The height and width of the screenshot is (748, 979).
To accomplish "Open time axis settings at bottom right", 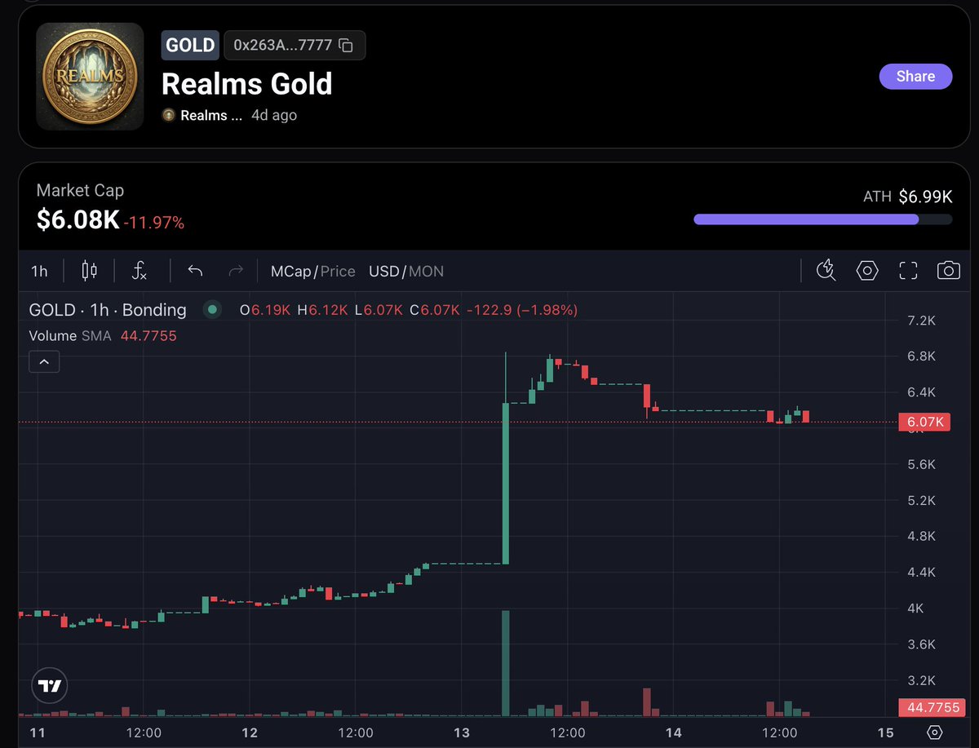I will [x=935, y=732].
